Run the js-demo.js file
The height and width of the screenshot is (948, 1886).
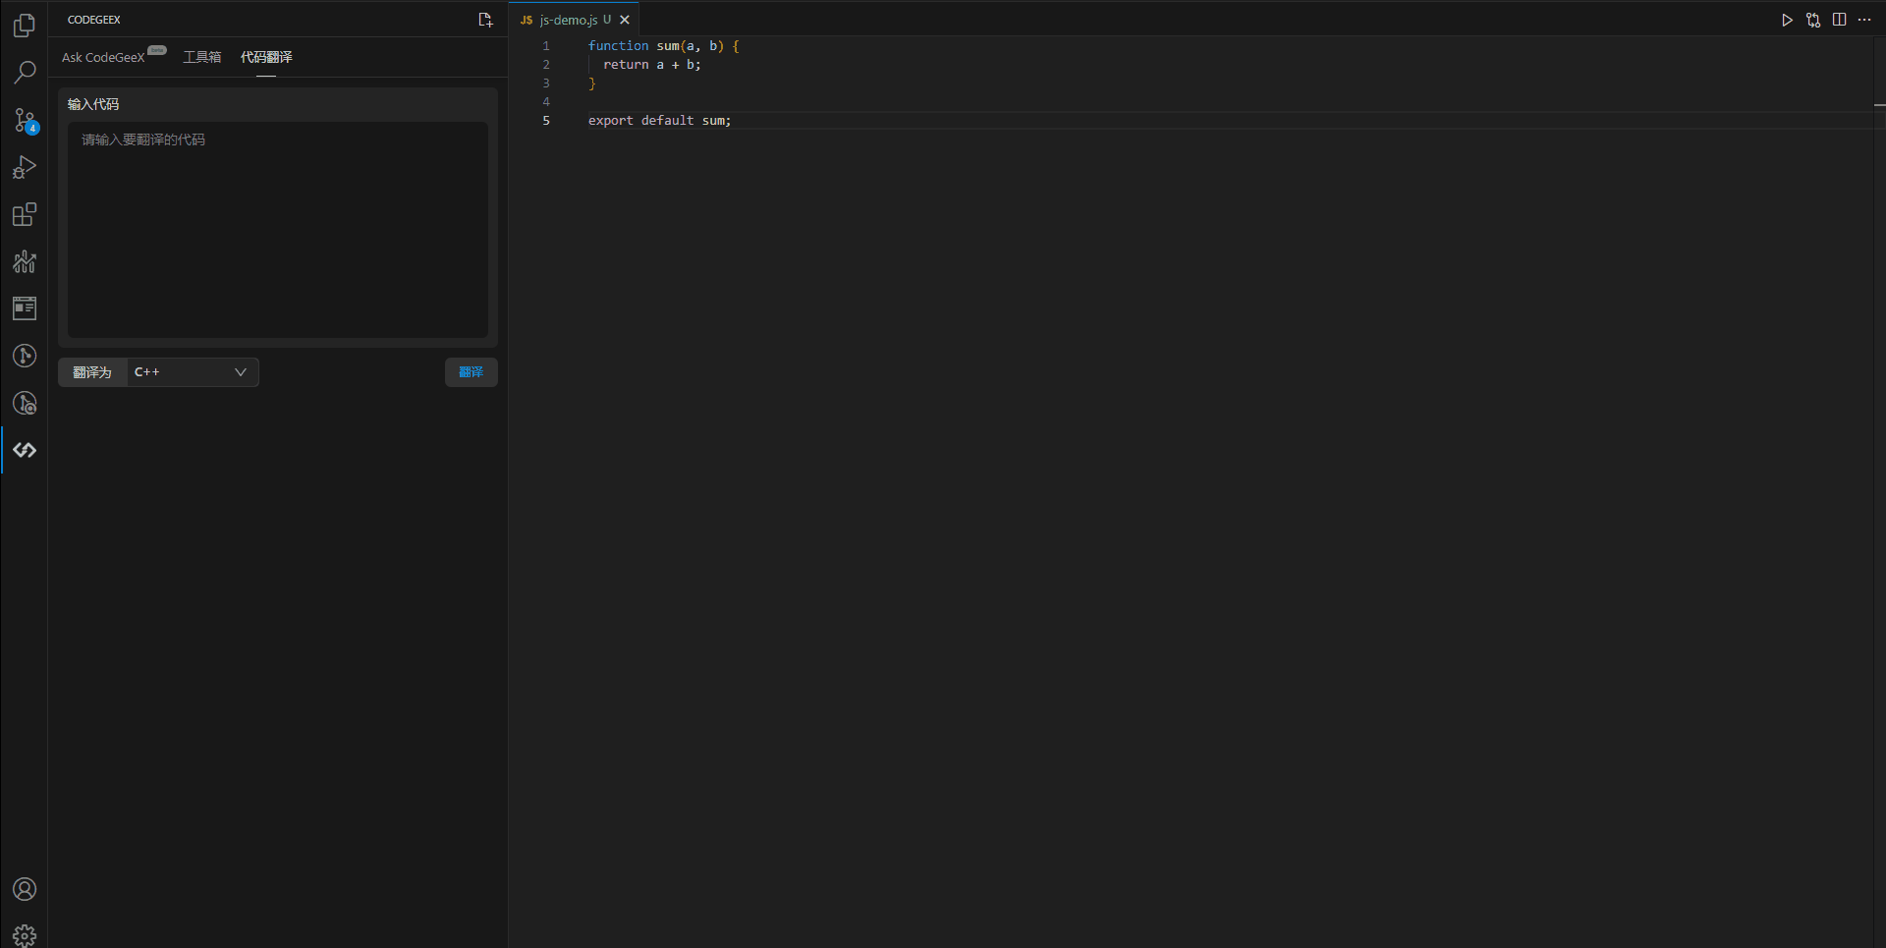click(x=1787, y=20)
